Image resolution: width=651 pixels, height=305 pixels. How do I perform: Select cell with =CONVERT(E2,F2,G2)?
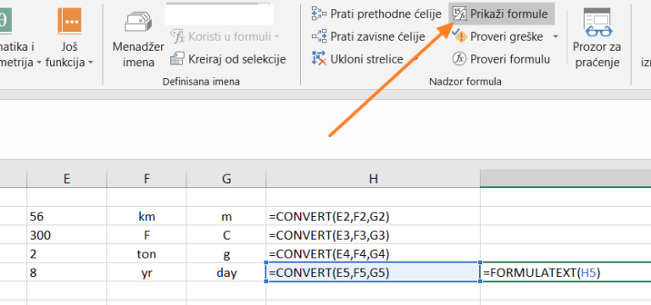click(373, 216)
